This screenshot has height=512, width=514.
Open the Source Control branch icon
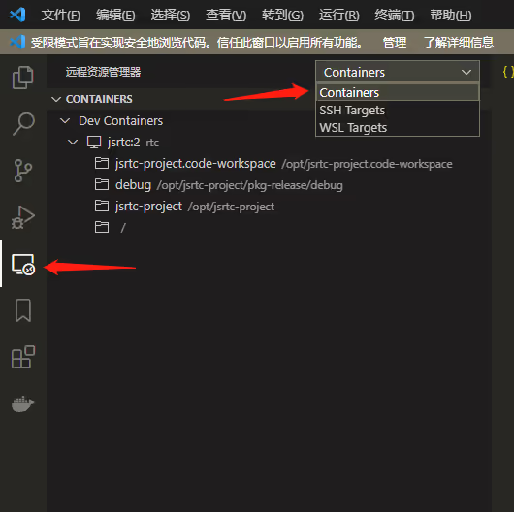pos(23,171)
